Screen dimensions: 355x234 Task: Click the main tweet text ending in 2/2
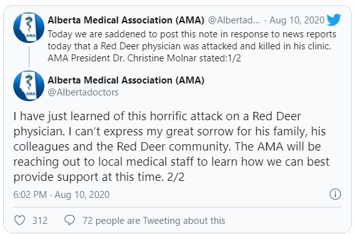171,146
